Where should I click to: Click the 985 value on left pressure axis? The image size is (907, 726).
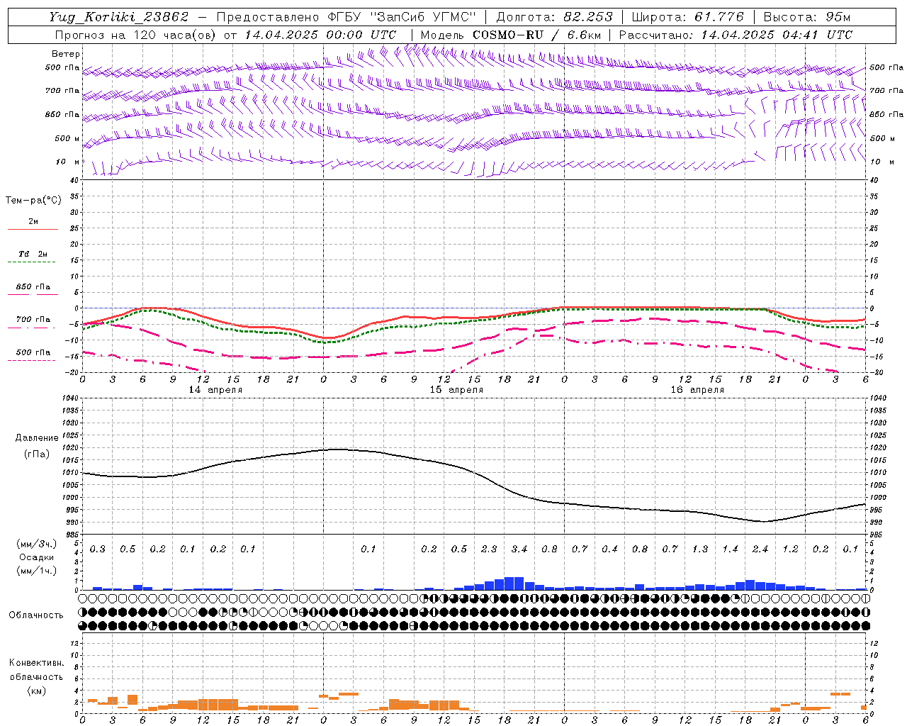(x=71, y=535)
